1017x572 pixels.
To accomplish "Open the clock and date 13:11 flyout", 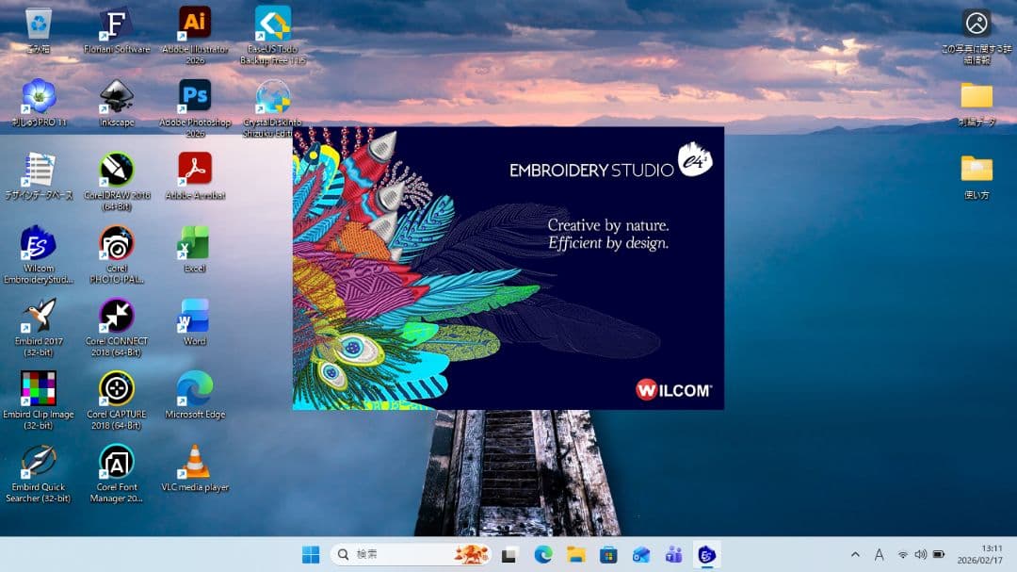I will coord(979,554).
